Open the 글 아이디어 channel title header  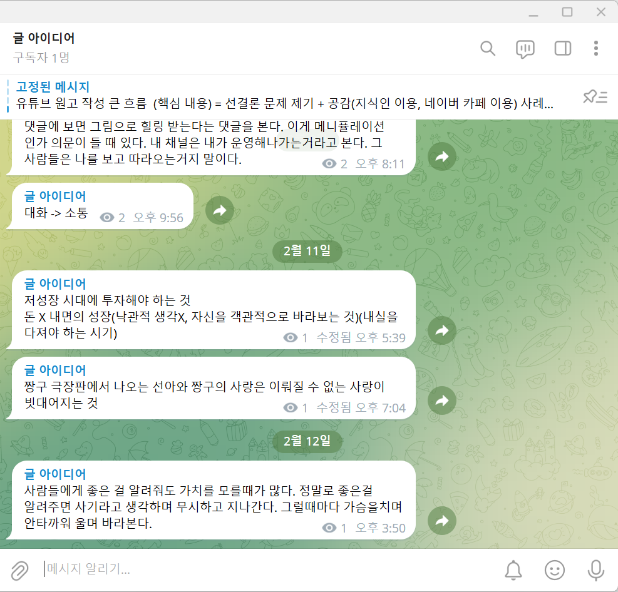pos(43,38)
